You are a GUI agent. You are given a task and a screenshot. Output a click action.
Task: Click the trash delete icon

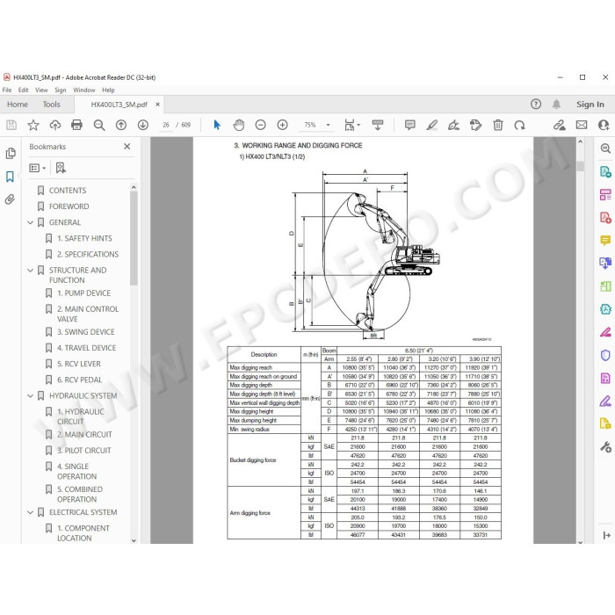[x=498, y=125]
